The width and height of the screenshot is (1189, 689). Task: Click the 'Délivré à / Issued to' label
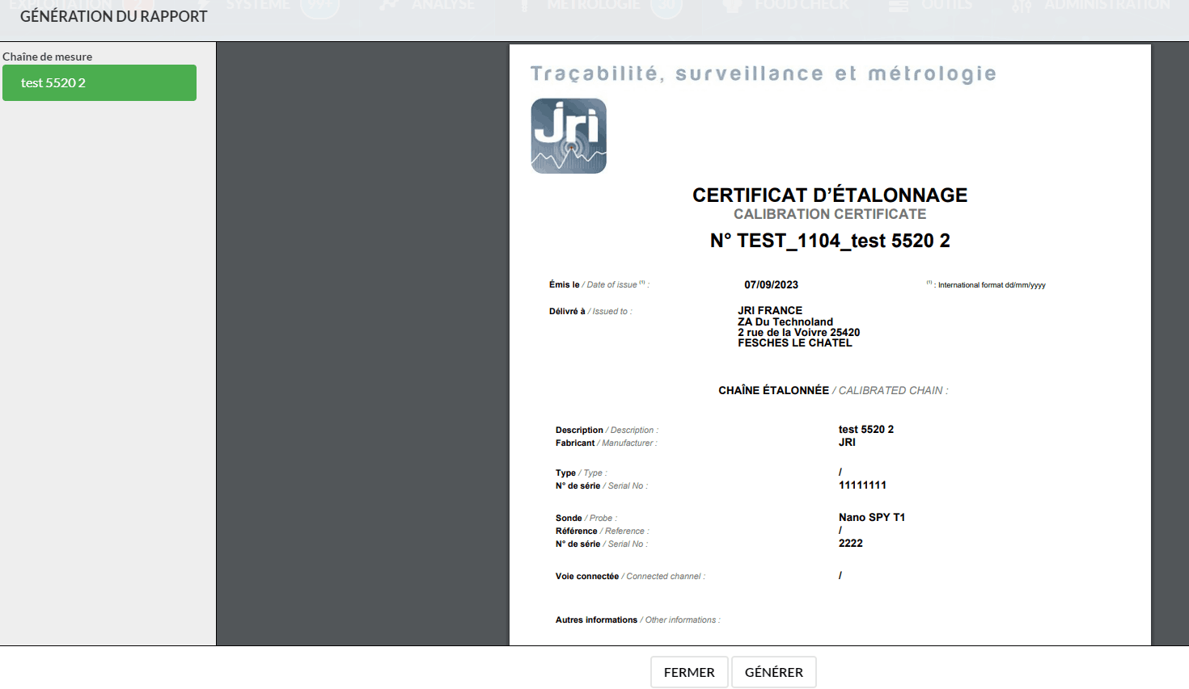coord(590,311)
